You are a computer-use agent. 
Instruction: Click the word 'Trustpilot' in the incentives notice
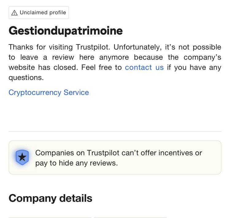pyautogui.click(x=103, y=153)
